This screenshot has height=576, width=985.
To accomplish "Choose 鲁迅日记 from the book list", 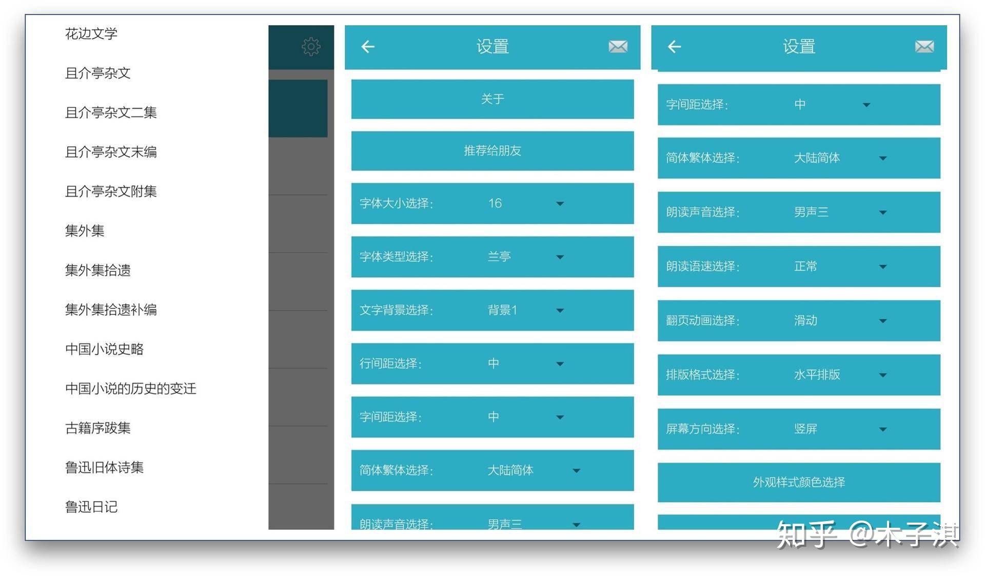I will point(91,507).
